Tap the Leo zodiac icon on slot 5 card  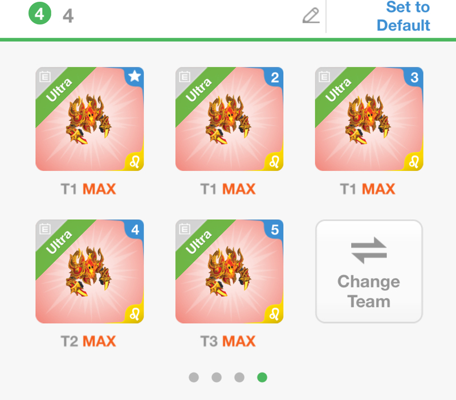274,313
